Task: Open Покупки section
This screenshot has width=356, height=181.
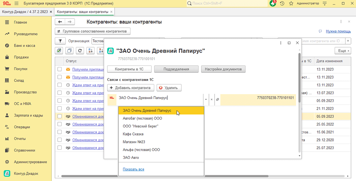Action: (x=21, y=69)
